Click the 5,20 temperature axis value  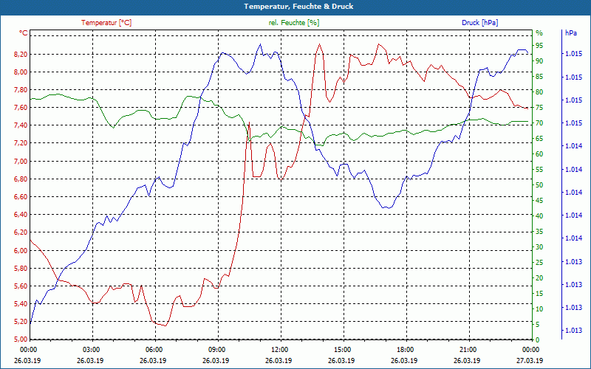[x=21, y=322]
